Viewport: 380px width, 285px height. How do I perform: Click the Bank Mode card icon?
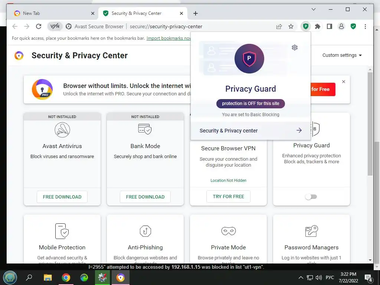click(145, 129)
